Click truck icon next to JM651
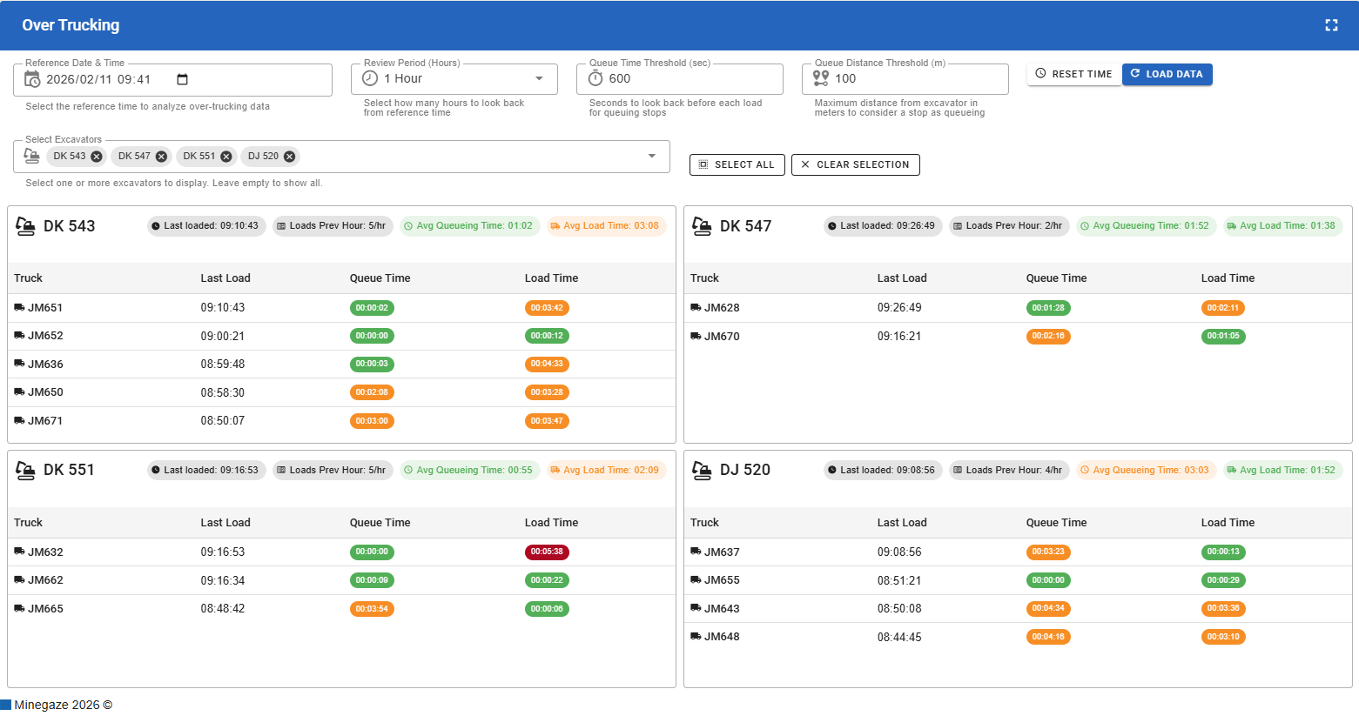The height and width of the screenshot is (716, 1359). 19,308
